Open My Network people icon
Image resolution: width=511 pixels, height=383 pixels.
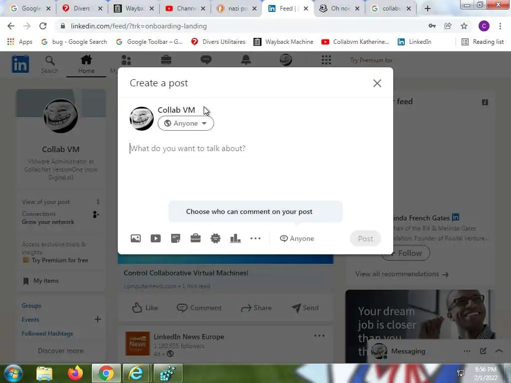point(126,60)
